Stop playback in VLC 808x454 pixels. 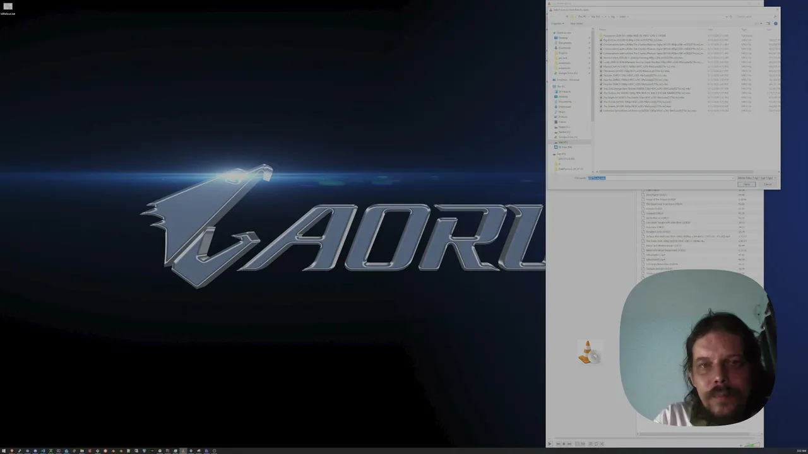coord(563,444)
